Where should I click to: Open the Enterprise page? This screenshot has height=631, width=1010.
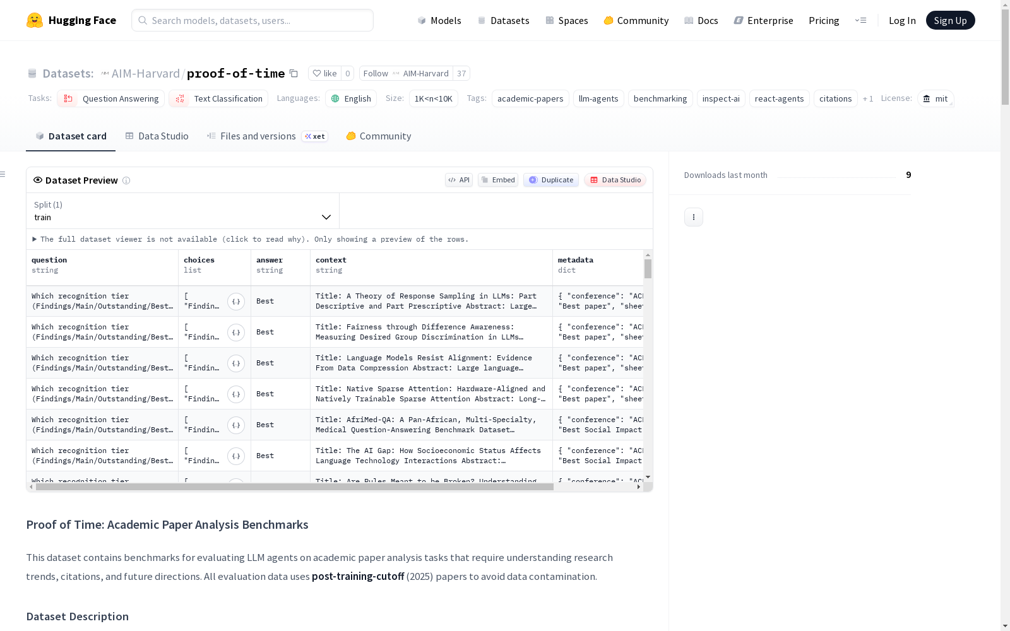764,20
